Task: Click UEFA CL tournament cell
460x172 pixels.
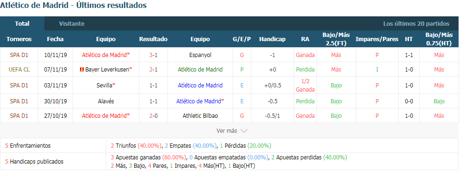Action: (19, 70)
